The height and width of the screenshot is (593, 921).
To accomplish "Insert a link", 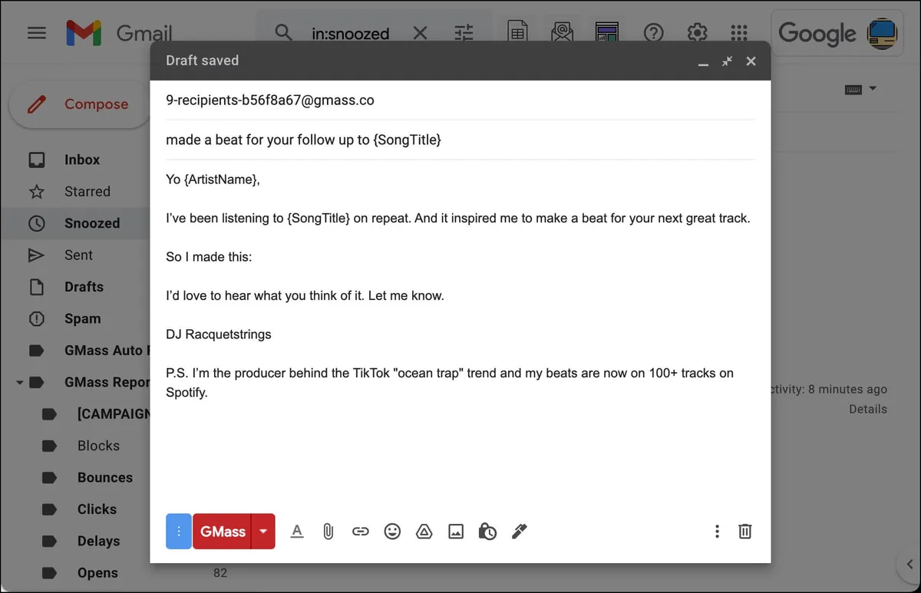I will click(x=361, y=531).
